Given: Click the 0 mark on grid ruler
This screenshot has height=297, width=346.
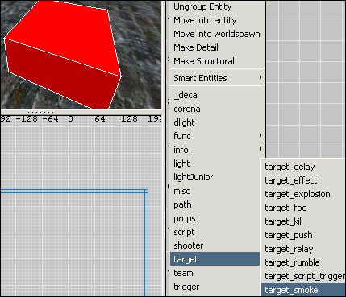Looking at the screenshot, I should (x=70, y=119).
